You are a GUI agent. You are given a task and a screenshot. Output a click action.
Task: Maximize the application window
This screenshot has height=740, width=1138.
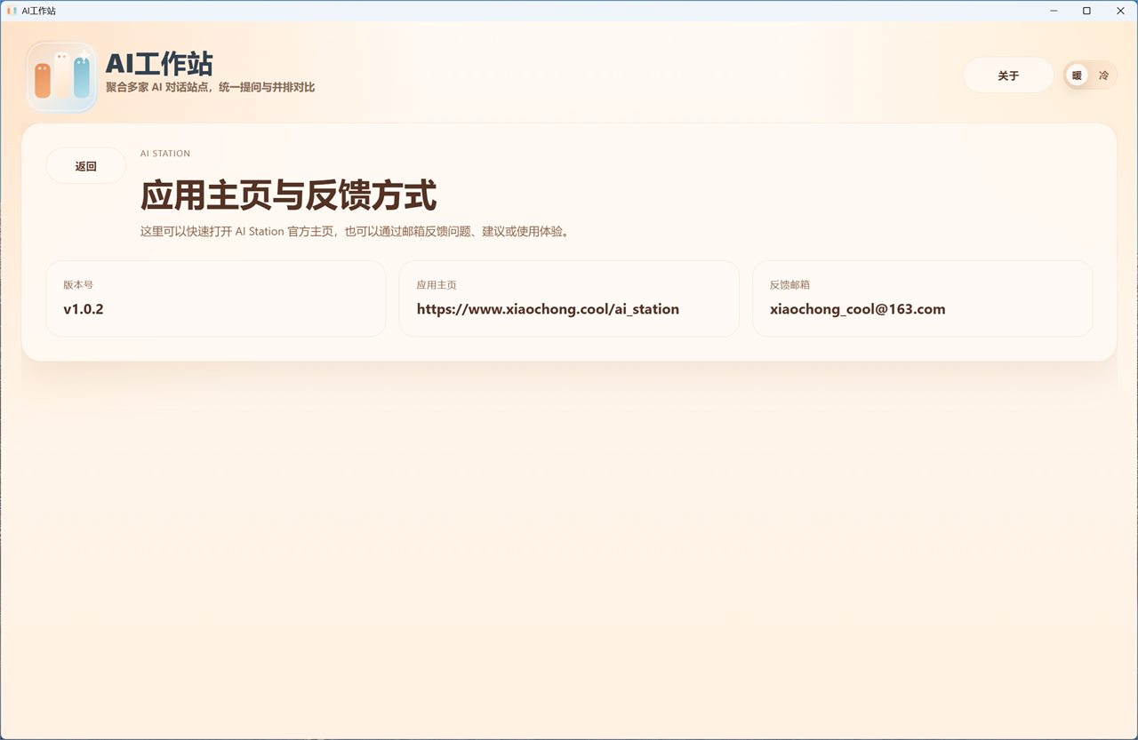(1086, 11)
